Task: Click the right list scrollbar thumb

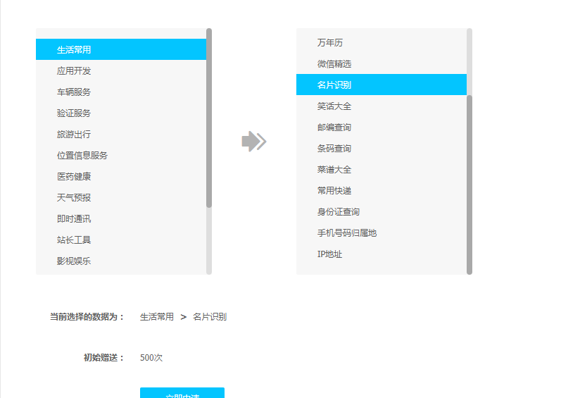Action: coord(469,183)
